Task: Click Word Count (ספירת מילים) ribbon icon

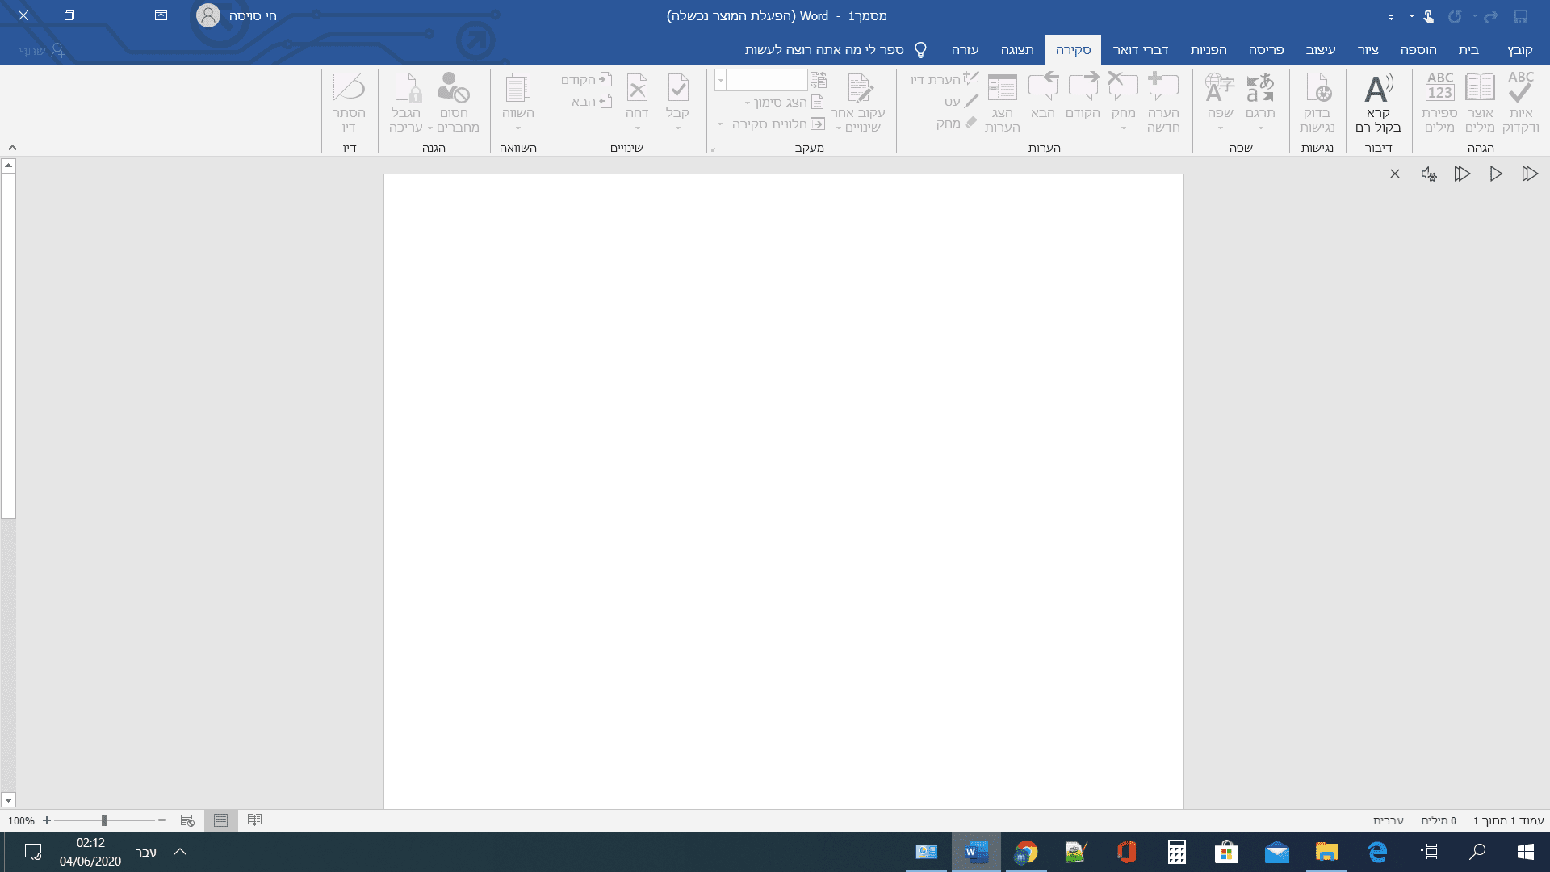Action: (1439, 103)
